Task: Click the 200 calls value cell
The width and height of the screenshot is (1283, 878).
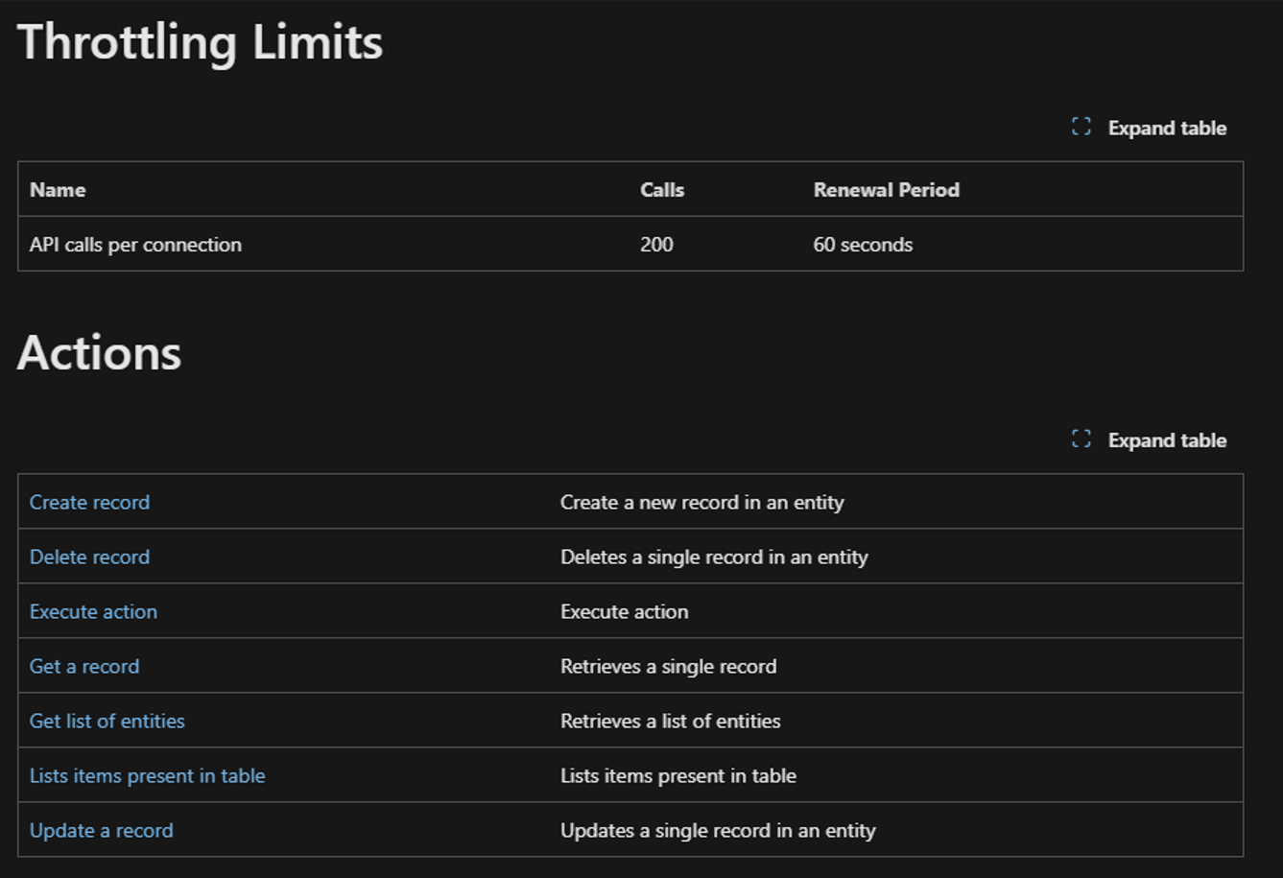Action: [658, 244]
